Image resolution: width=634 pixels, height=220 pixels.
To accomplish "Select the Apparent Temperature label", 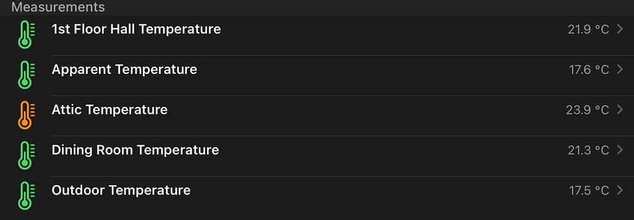I will (124, 70).
